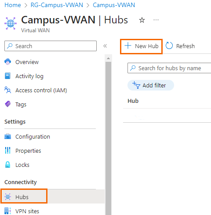211x215 pixels.
Task: Open Locks settings
Action: (22, 165)
